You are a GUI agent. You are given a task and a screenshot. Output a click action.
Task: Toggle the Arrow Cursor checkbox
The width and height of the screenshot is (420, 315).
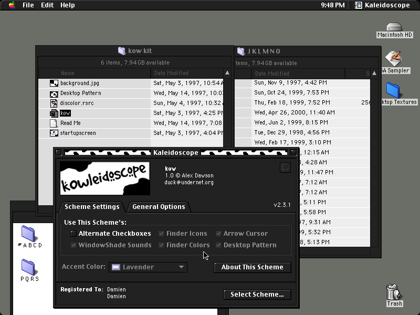(218, 234)
